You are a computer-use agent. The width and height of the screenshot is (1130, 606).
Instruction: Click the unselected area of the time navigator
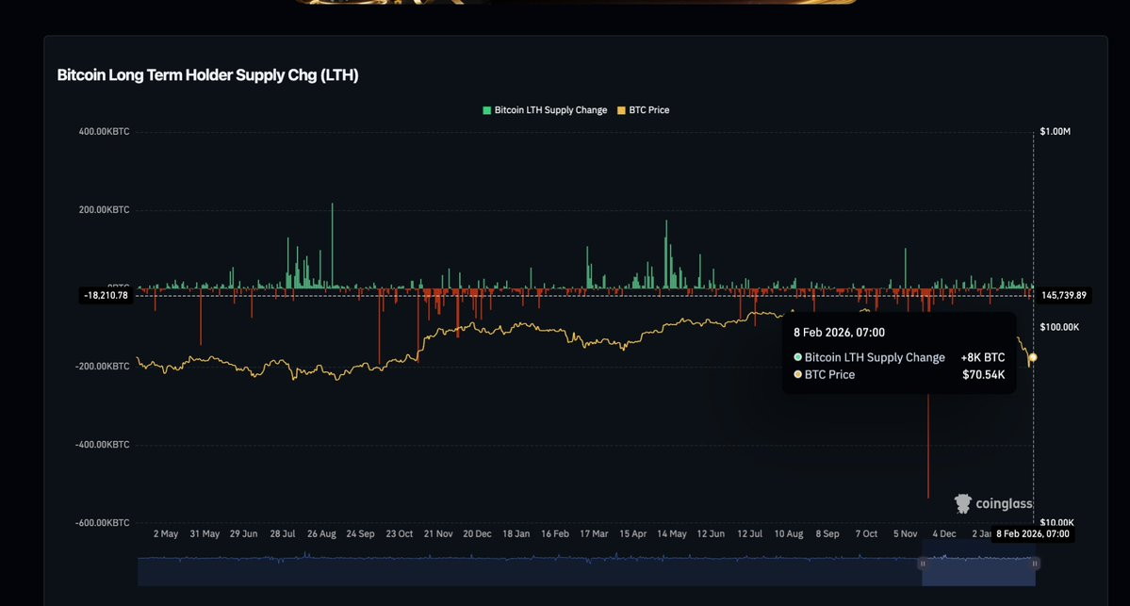click(528, 570)
